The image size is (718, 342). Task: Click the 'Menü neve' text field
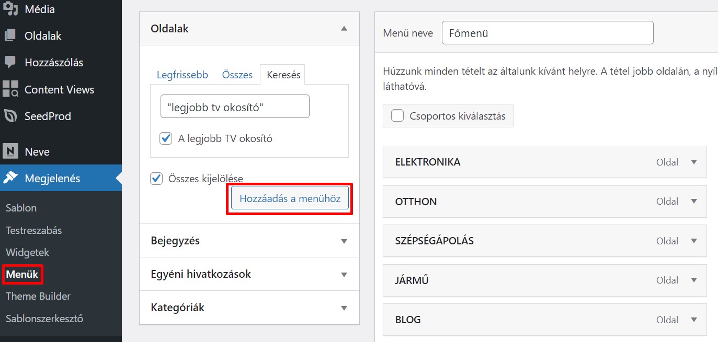pyautogui.click(x=547, y=33)
